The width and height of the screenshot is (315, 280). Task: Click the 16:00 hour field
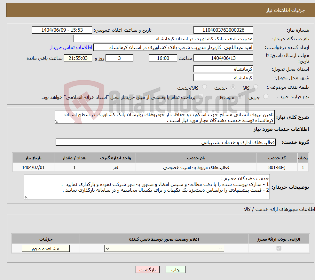(x=163, y=58)
